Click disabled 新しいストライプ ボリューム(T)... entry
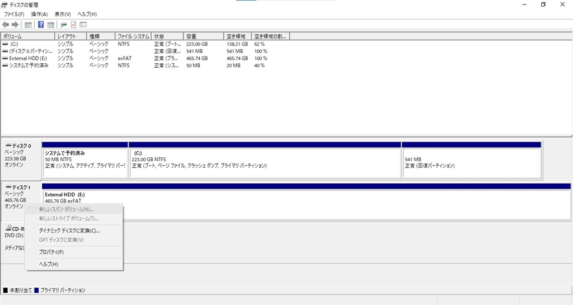The height and width of the screenshot is (305, 573). pyautogui.click(x=74, y=218)
